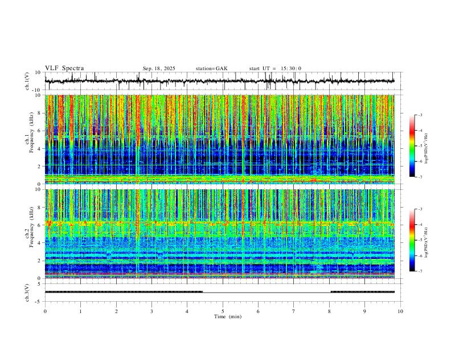
Task: Click the "-5" tick on ch.1 color bar
Action: [420, 146]
